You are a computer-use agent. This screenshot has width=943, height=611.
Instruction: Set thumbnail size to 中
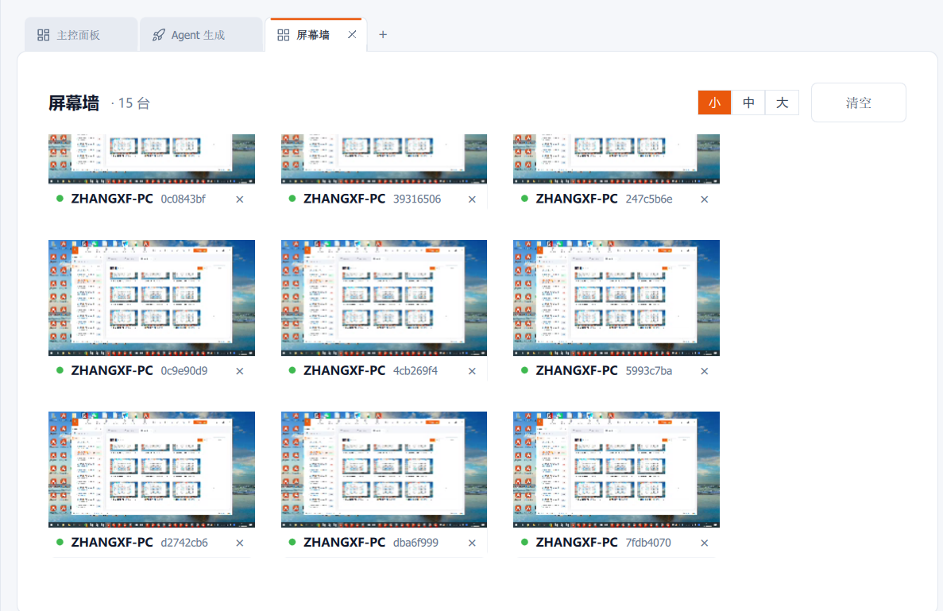coord(748,102)
